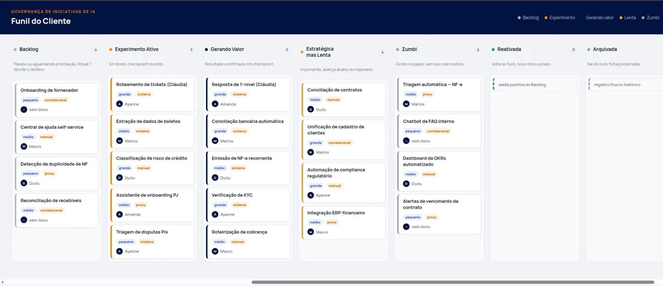This screenshot has height=286, width=663.
Task: Click Dudu's avatar on Emissão de NF-e recorrente
Action: (x=215, y=178)
